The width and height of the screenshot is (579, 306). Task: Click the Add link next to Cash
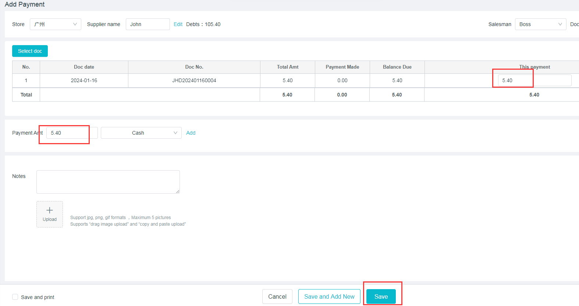(191, 133)
